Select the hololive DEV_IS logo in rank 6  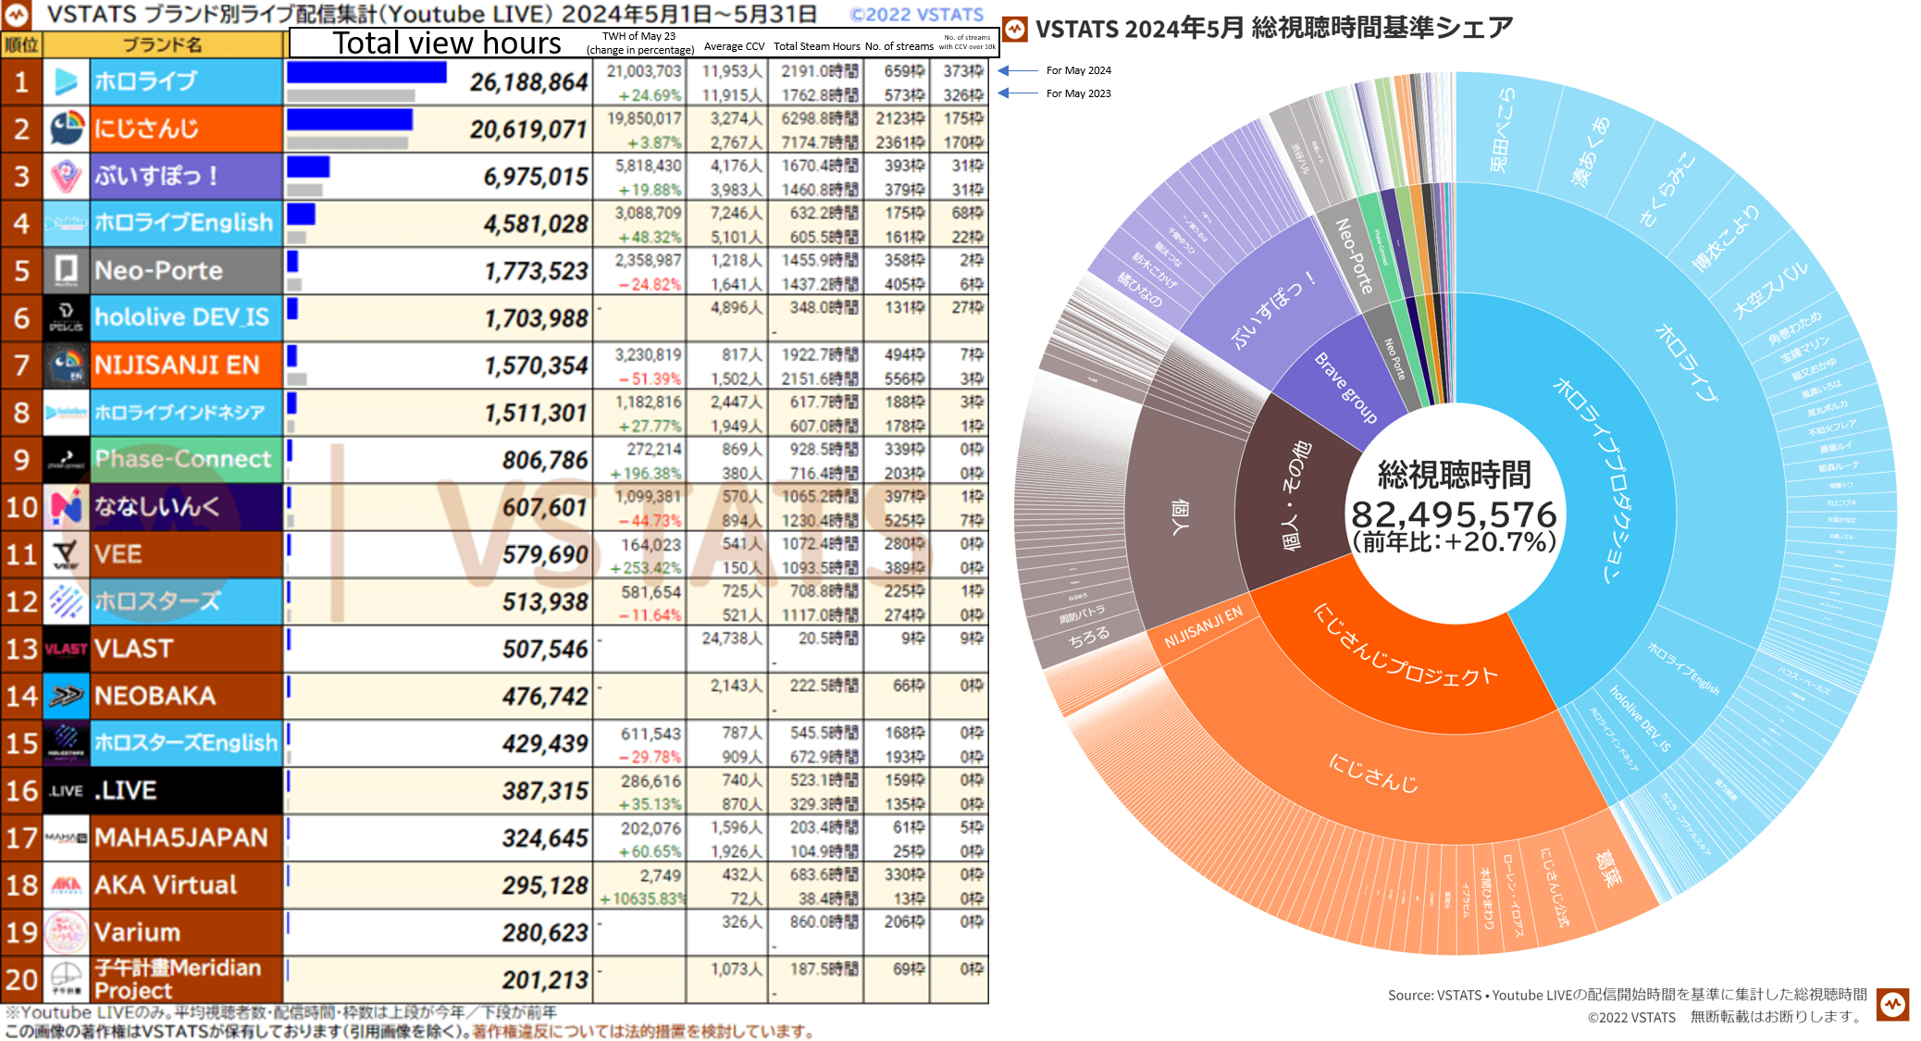(x=66, y=317)
